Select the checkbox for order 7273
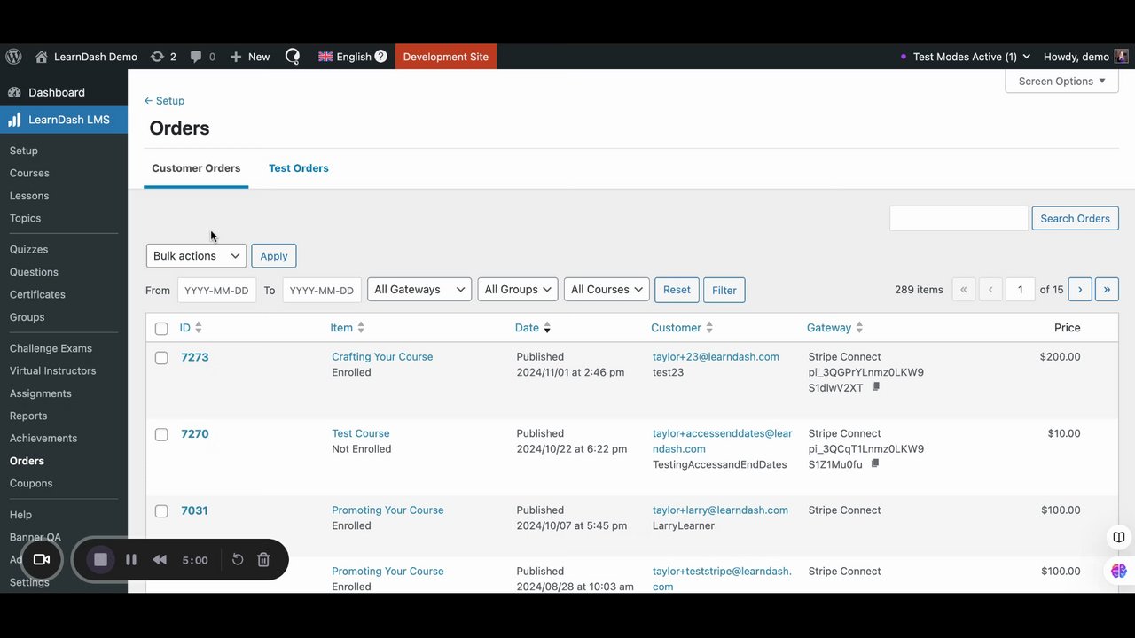This screenshot has width=1135, height=638. click(x=161, y=358)
